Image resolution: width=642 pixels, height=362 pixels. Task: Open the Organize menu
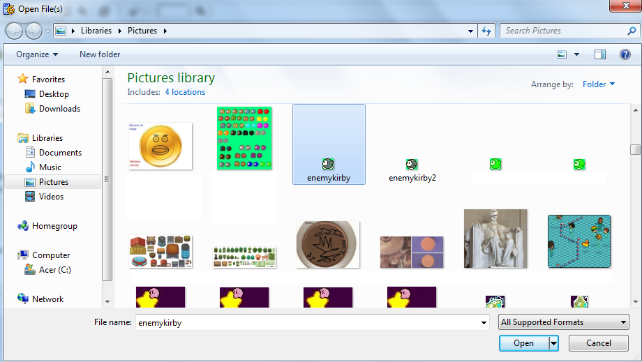click(x=37, y=54)
